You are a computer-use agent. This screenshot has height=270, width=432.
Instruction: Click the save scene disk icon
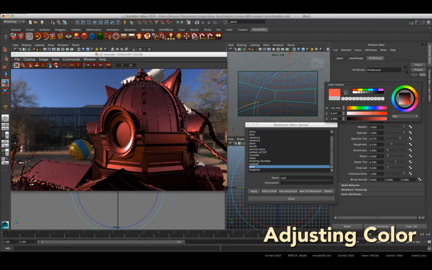click(x=42, y=22)
